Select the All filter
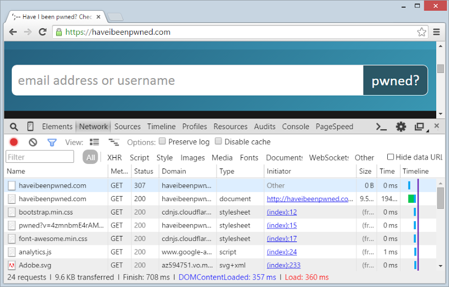 (90, 157)
